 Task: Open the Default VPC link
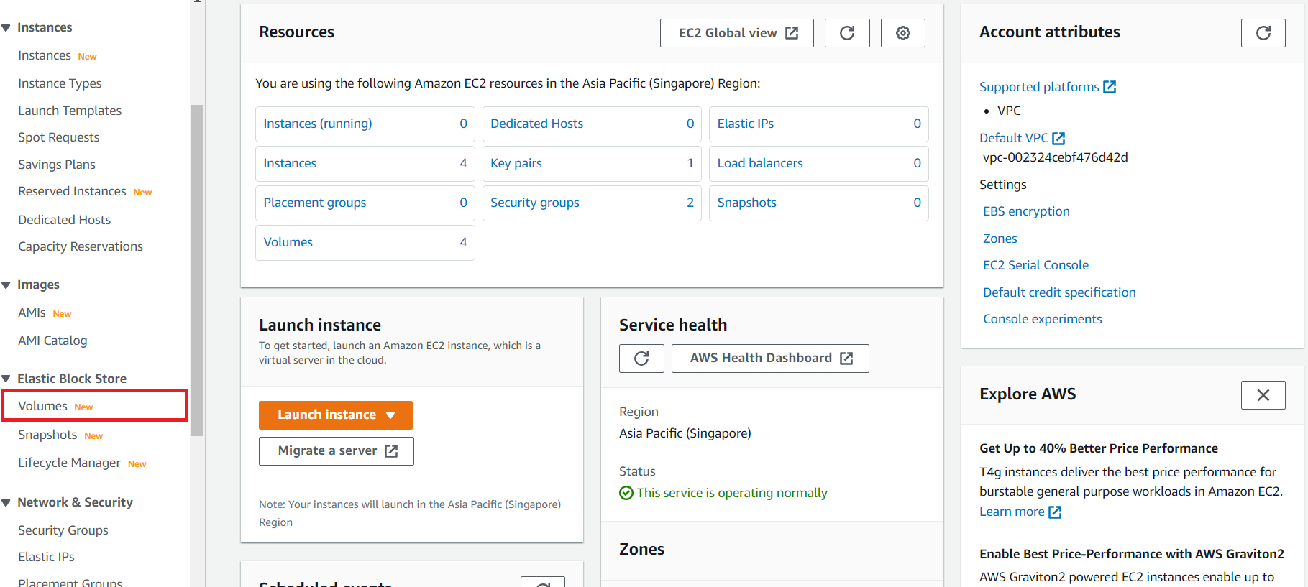pos(1022,138)
